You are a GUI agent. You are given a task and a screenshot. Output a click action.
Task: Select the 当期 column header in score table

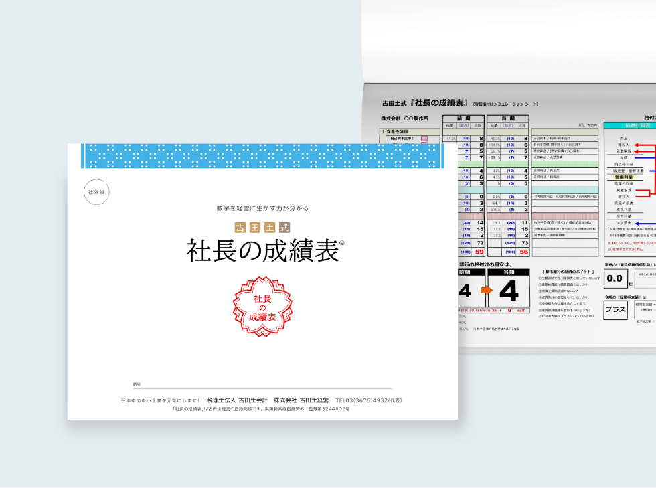(x=508, y=118)
